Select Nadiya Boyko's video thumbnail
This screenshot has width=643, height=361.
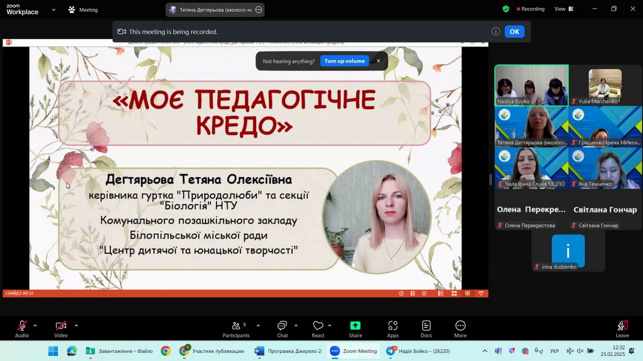[x=531, y=85]
